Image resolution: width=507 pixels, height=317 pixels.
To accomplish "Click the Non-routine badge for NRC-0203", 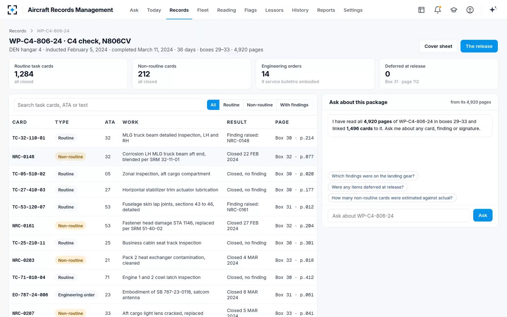I will 70,260.
